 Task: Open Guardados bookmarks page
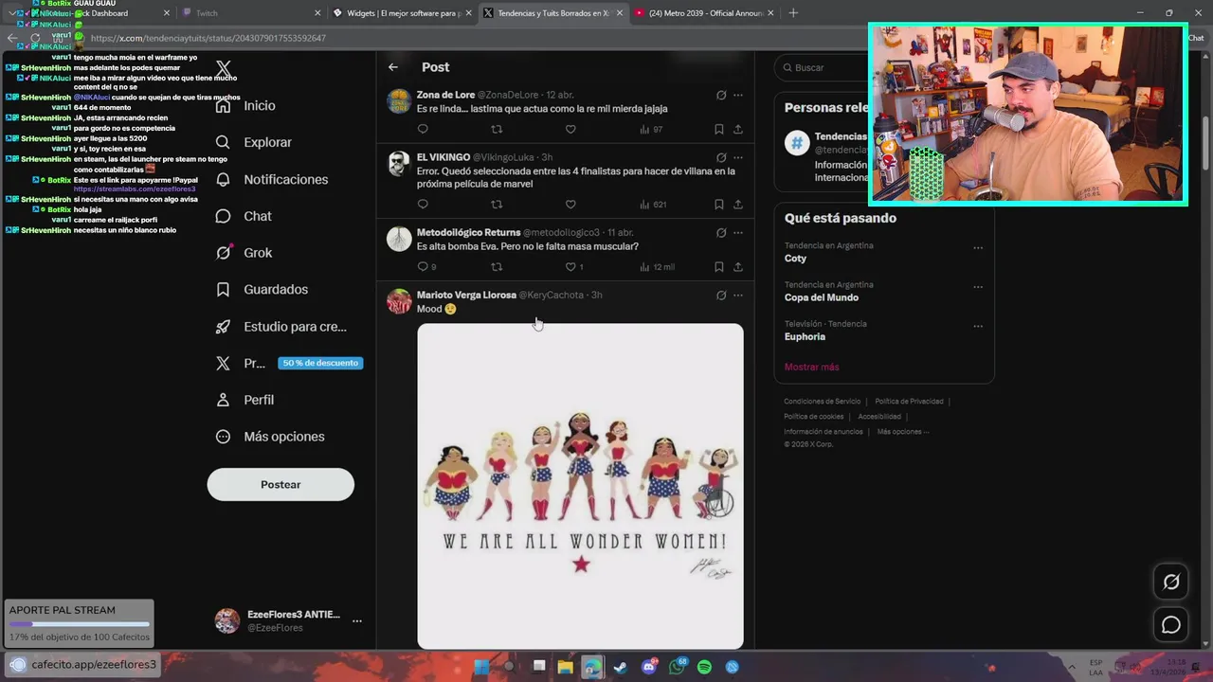click(x=262, y=290)
